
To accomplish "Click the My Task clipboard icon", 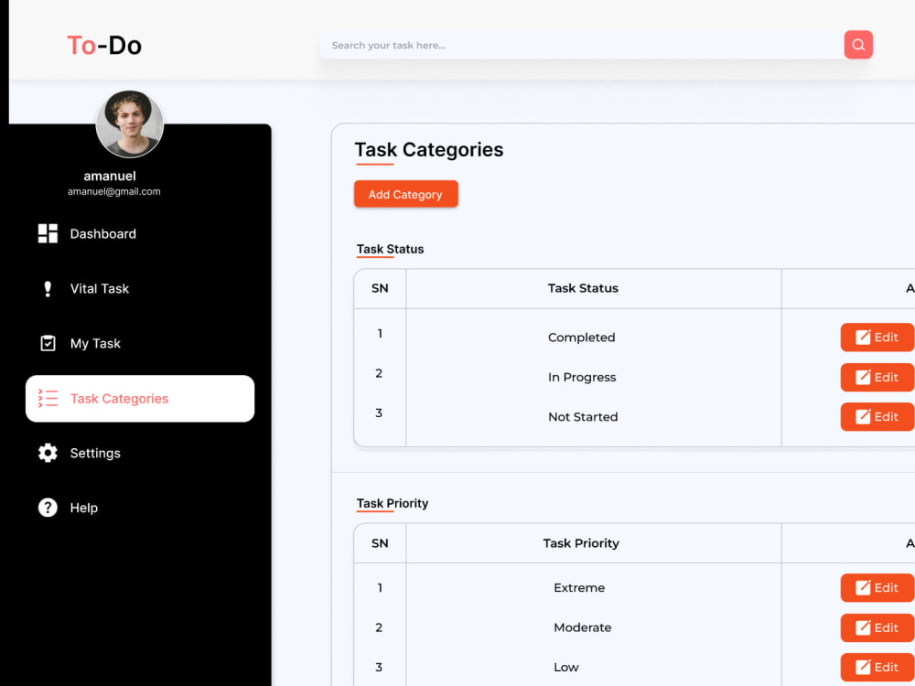I will [x=48, y=343].
